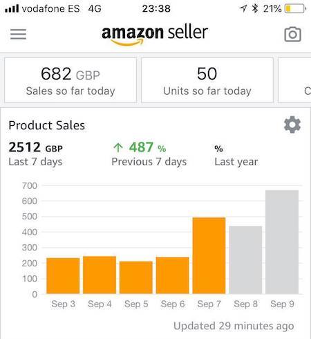This screenshot has height=339, width=311.
Task: Tap the Sep 7 orange bar
Action: click(209, 255)
